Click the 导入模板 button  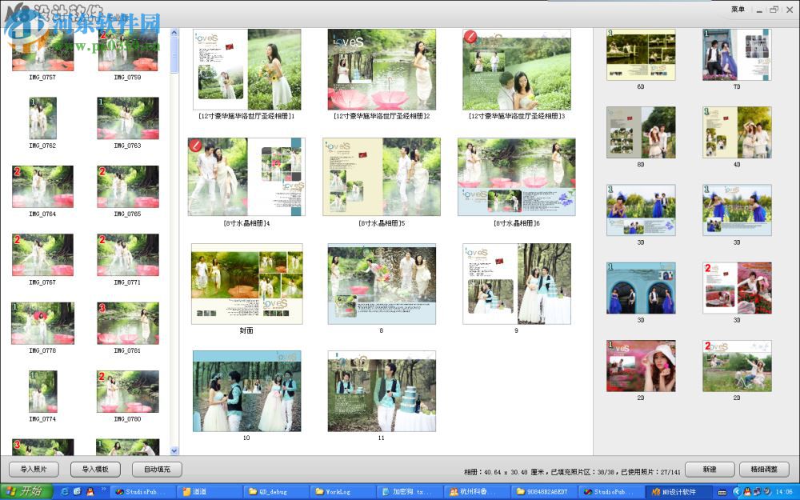click(95, 469)
